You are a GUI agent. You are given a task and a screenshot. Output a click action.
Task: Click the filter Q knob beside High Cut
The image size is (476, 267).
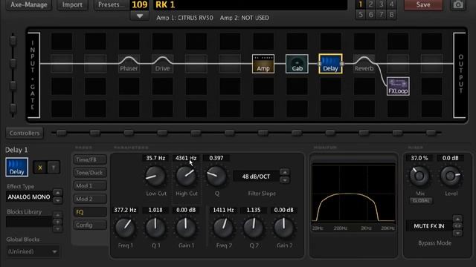coord(216,177)
